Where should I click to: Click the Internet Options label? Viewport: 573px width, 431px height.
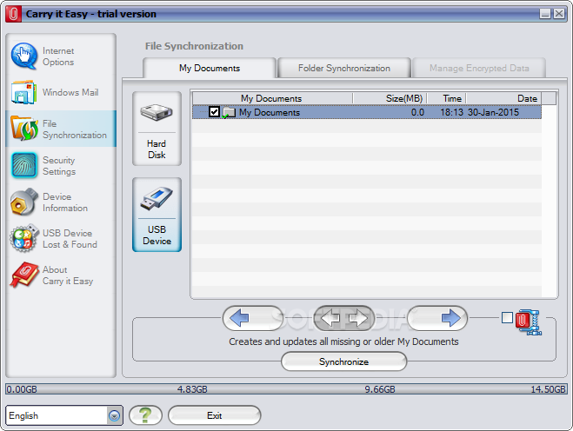click(x=58, y=56)
